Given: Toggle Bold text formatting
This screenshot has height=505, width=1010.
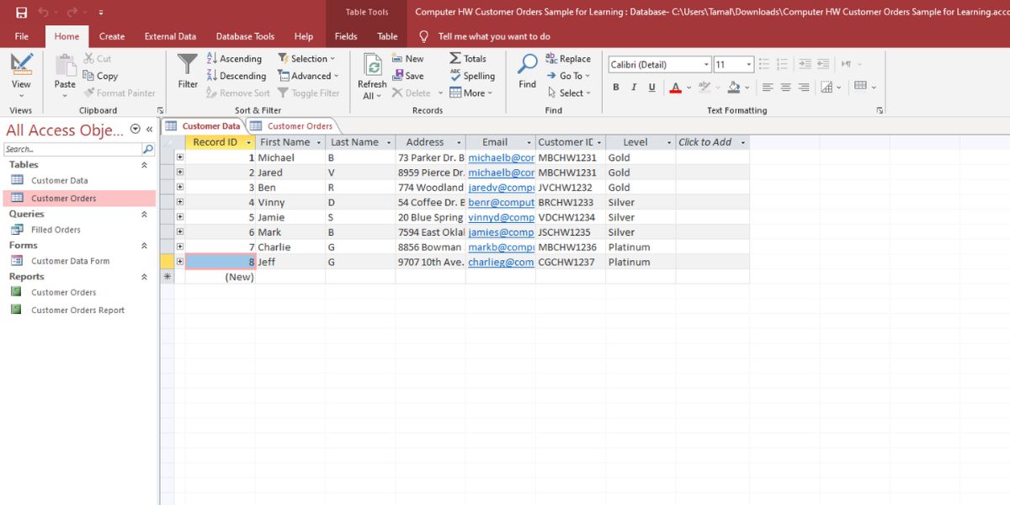Looking at the screenshot, I should [616, 88].
